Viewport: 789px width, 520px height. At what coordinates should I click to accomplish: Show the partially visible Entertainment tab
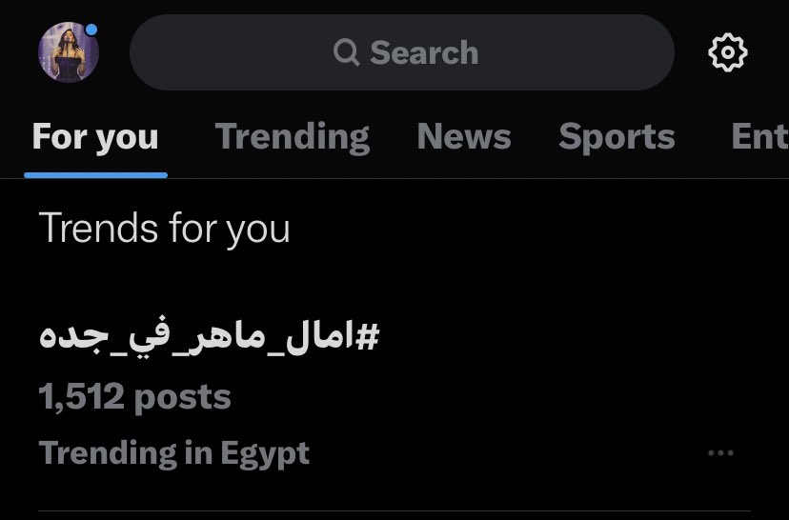[759, 137]
